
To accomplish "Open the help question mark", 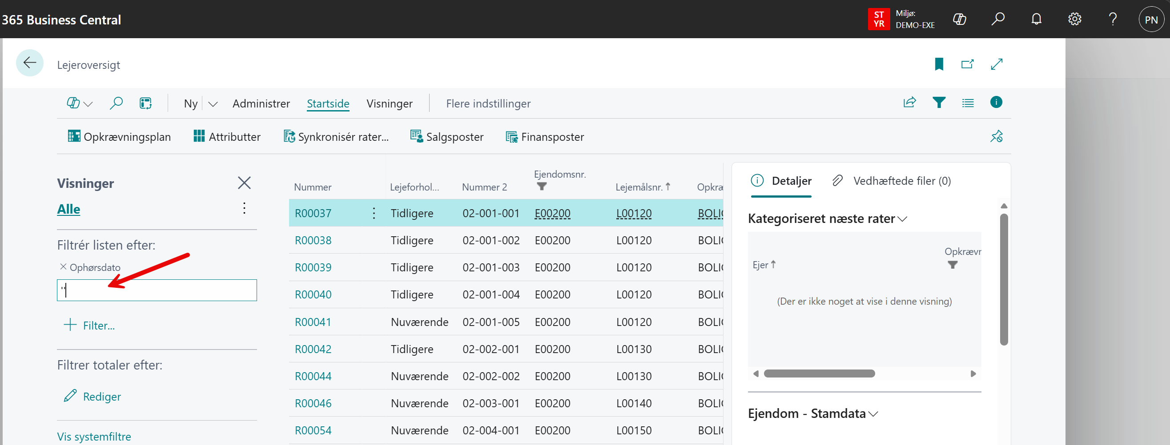I will click(x=1112, y=19).
